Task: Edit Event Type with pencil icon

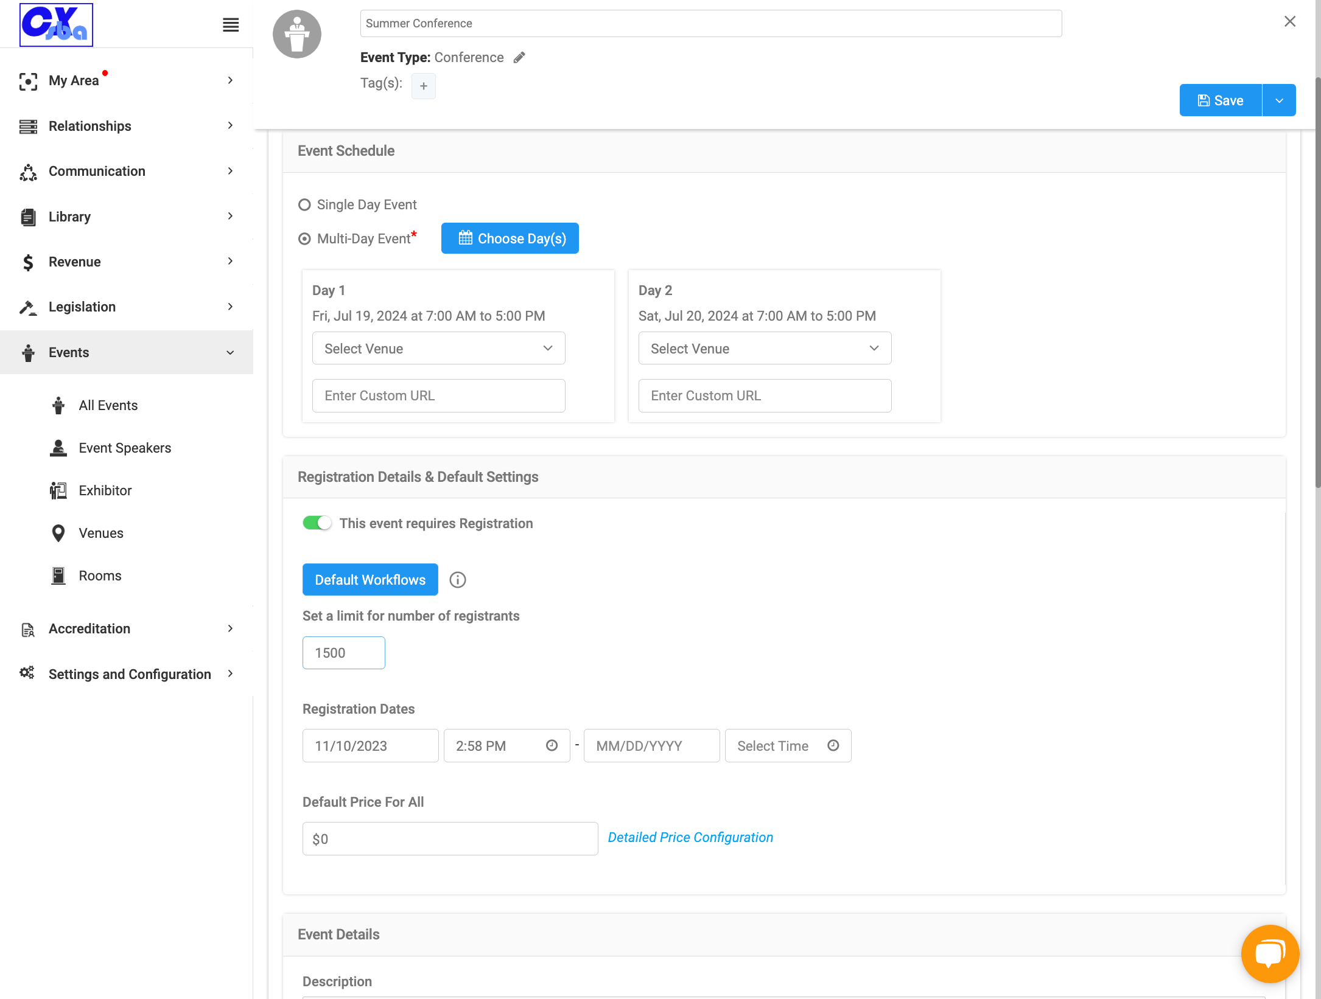Action: [519, 58]
